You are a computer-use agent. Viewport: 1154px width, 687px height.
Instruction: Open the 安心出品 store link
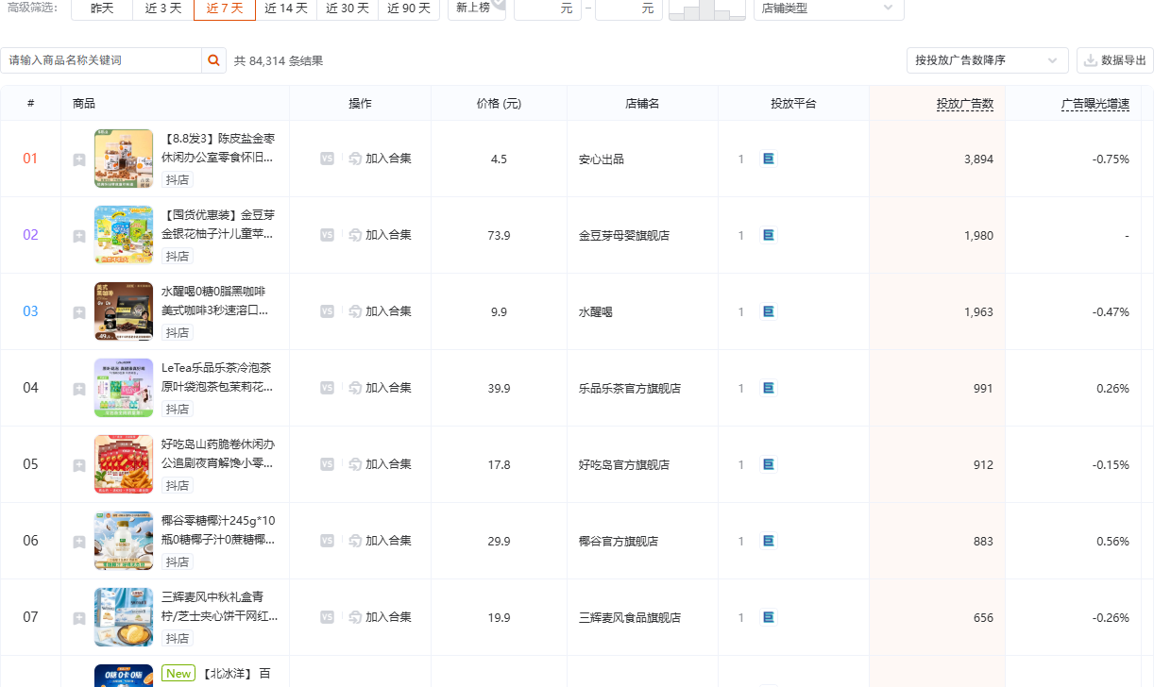pos(602,159)
